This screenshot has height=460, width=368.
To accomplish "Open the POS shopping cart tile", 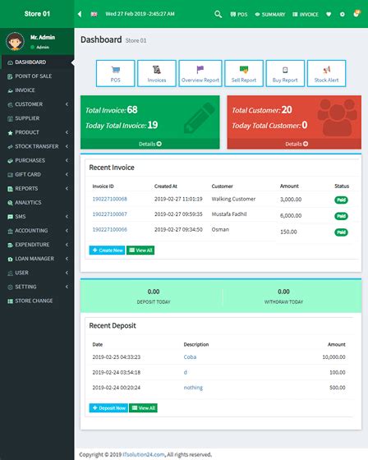I will pos(115,73).
